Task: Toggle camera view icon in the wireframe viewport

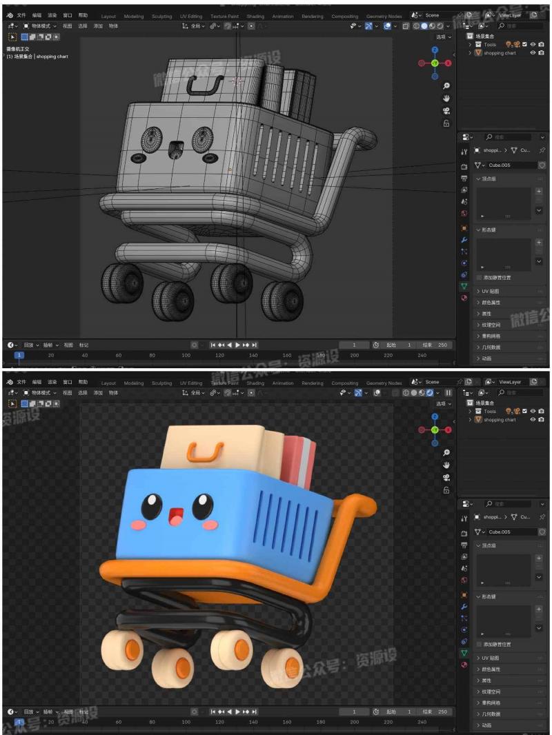Action: [446, 111]
